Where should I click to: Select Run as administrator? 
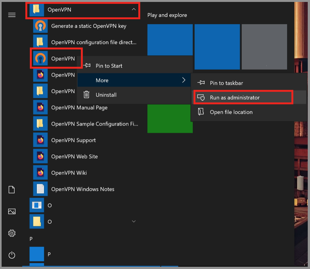pyautogui.click(x=235, y=98)
